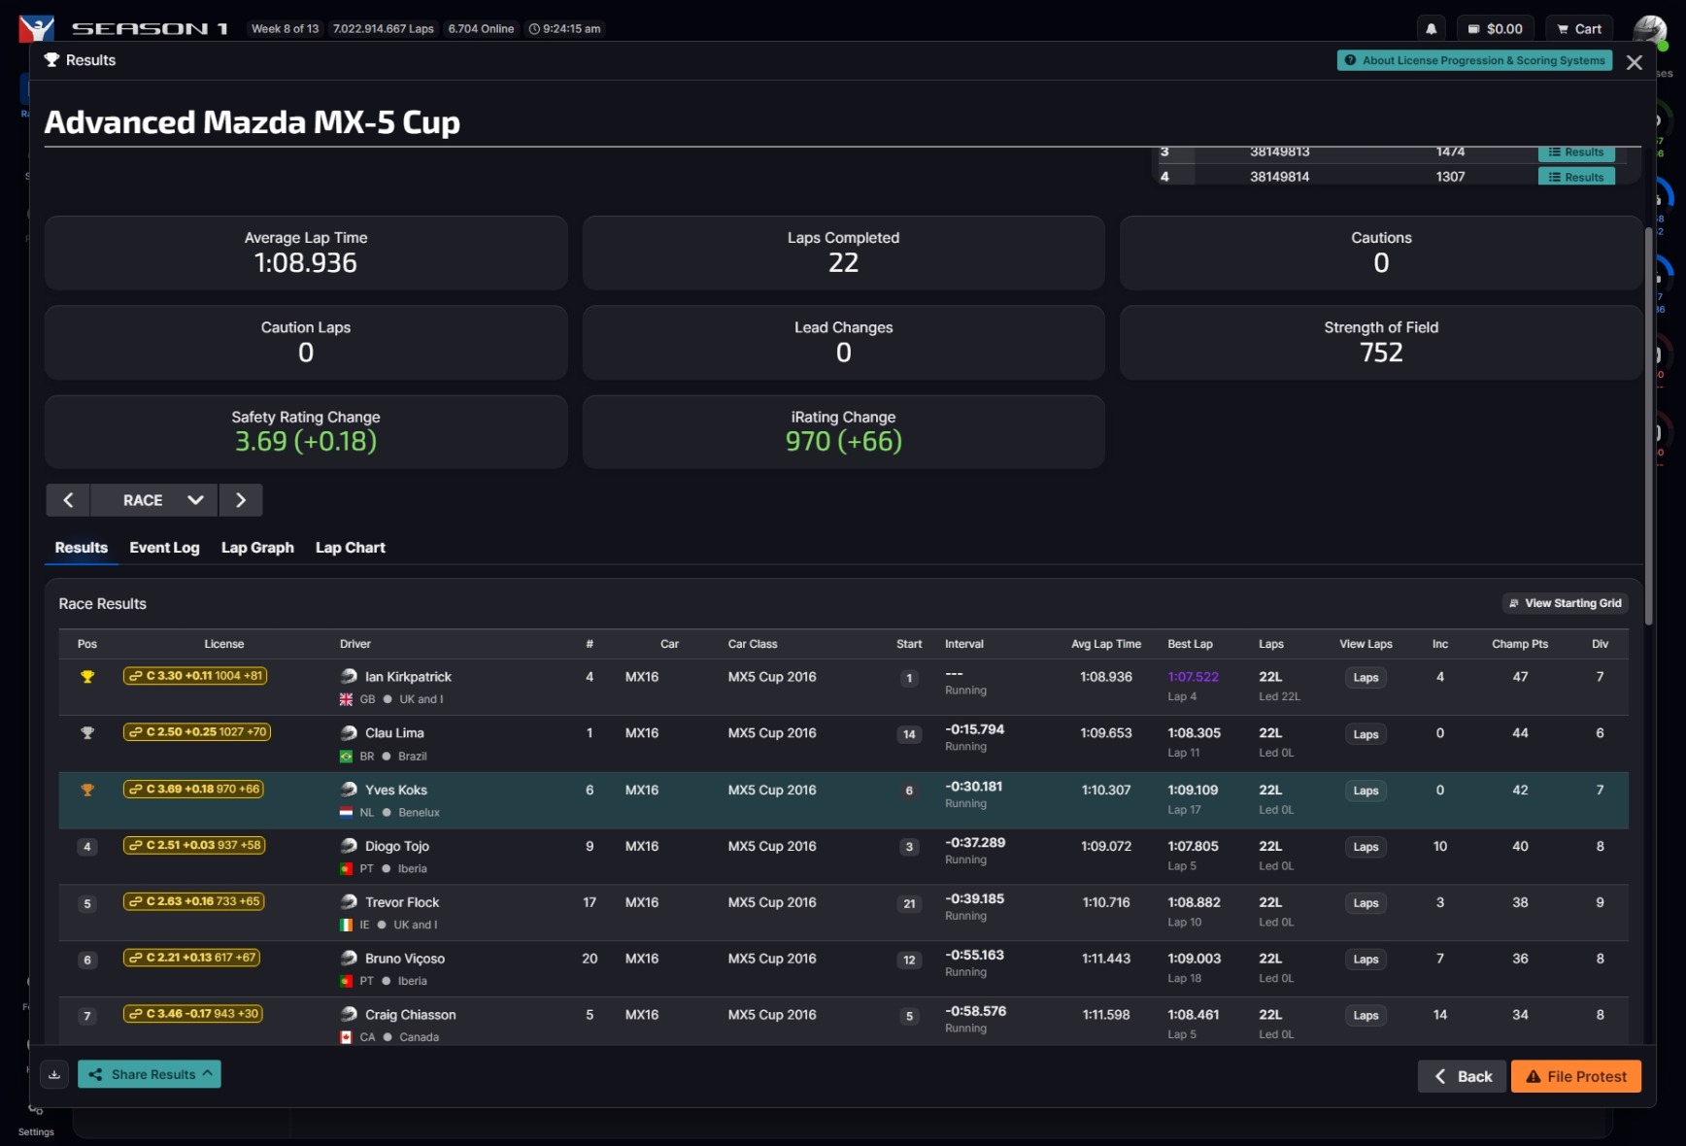Open the shopping Cart
This screenshot has width=1686, height=1146.
point(1579,29)
